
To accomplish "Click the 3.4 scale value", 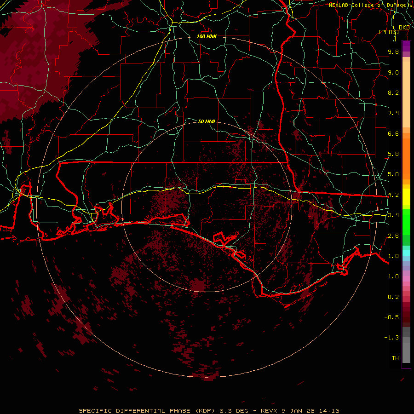I will pos(393,215).
